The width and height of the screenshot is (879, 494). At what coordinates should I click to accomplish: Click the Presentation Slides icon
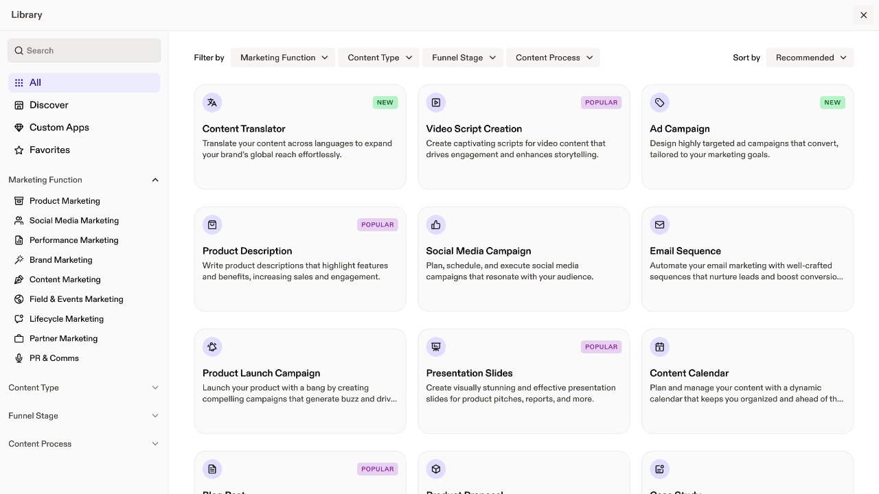click(x=435, y=347)
